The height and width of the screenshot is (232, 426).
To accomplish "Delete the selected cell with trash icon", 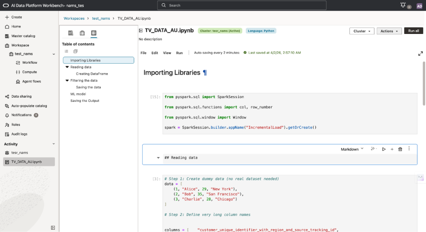I will point(400,149).
